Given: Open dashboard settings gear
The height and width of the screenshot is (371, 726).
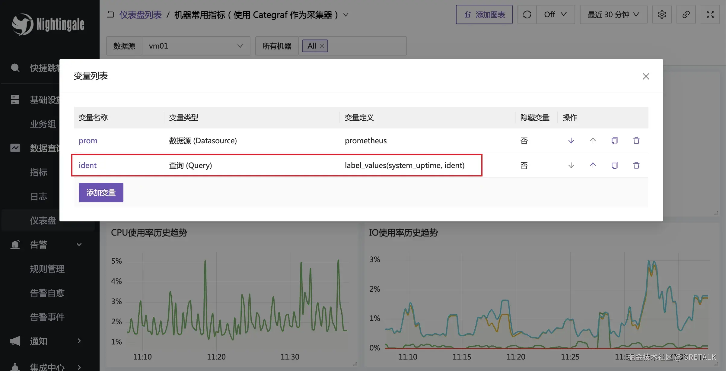Looking at the screenshot, I should [662, 14].
